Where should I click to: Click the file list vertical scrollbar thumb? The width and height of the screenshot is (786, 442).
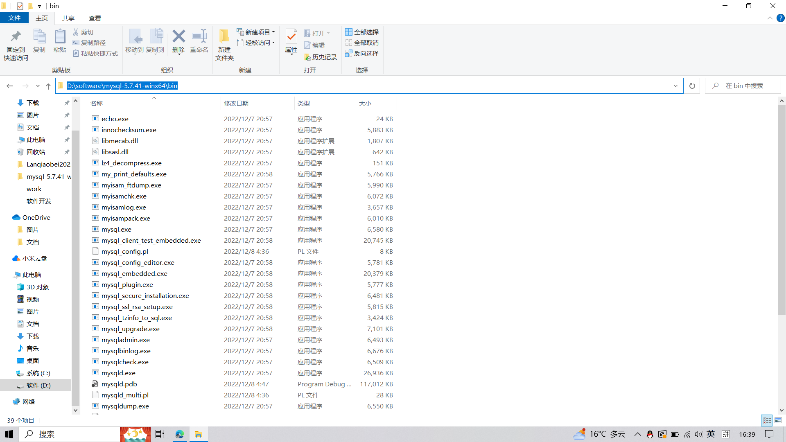(781, 210)
